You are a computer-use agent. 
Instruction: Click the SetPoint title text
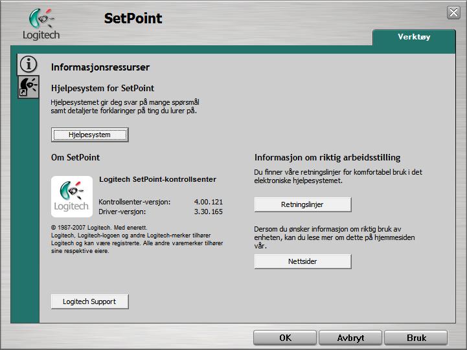pos(133,18)
